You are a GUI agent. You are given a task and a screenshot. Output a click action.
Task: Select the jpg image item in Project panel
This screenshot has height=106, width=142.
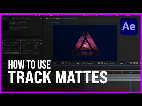(x=11, y=43)
